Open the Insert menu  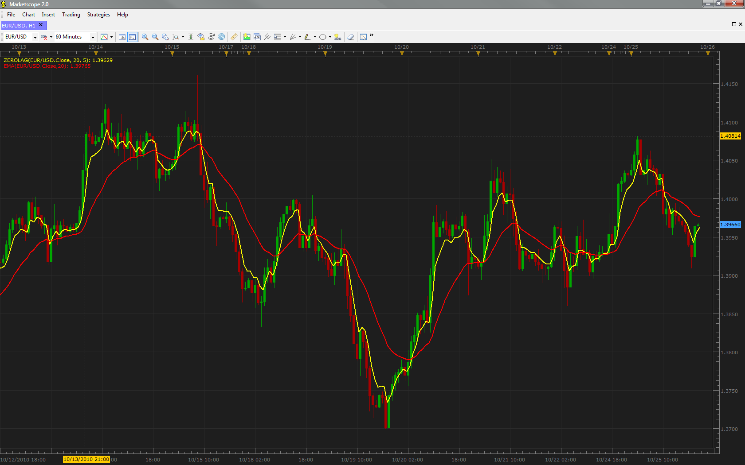click(48, 15)
